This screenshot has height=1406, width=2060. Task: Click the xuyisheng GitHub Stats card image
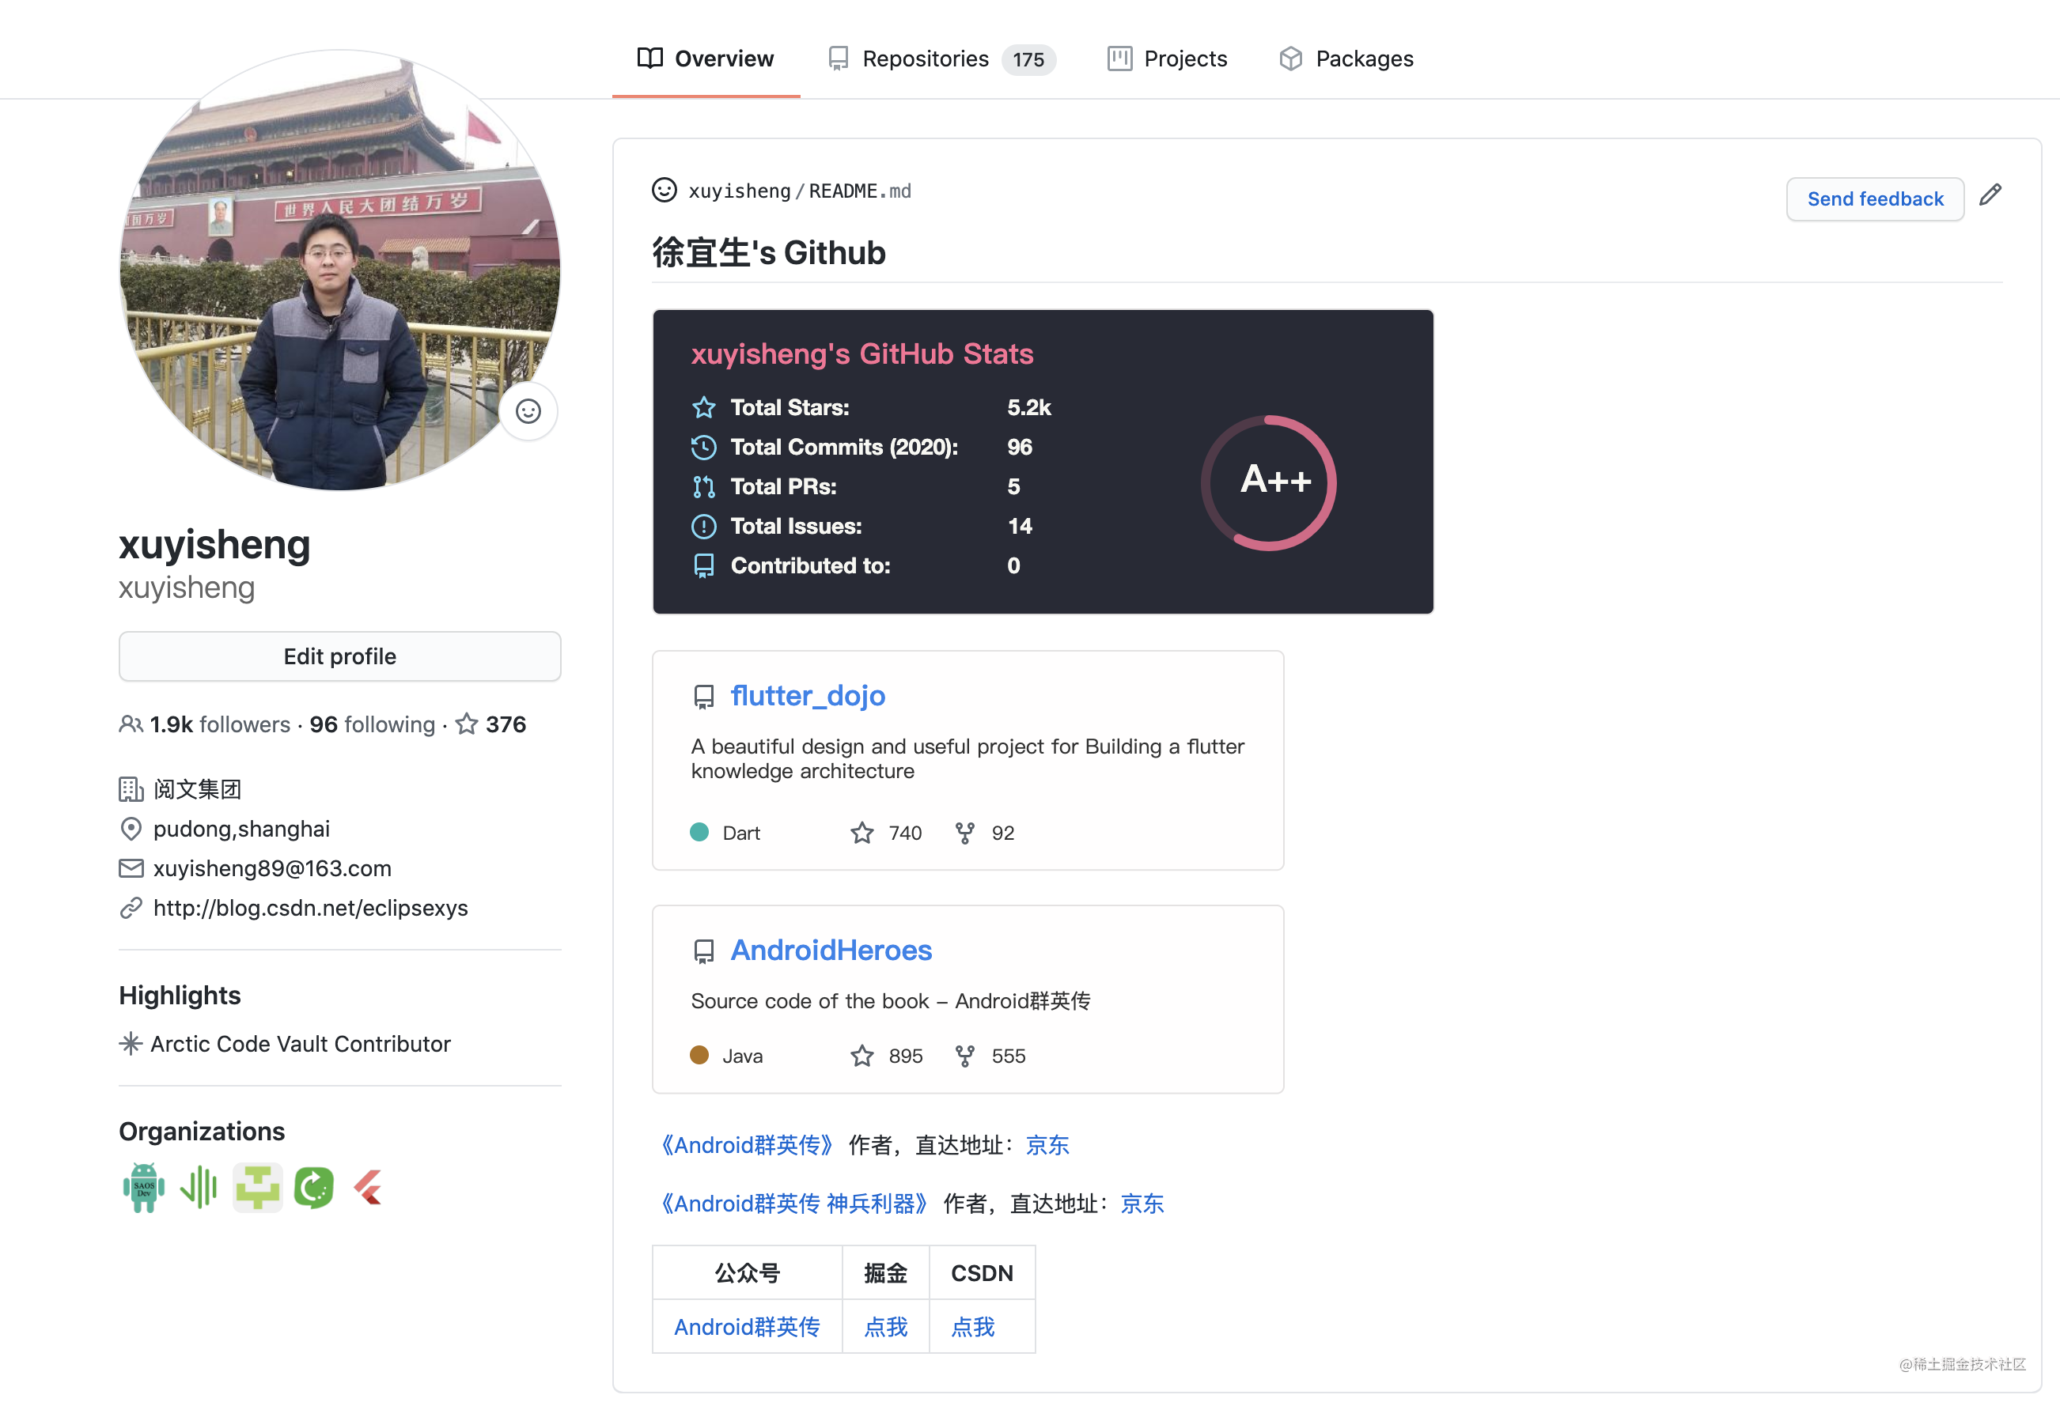point(1043,462)
